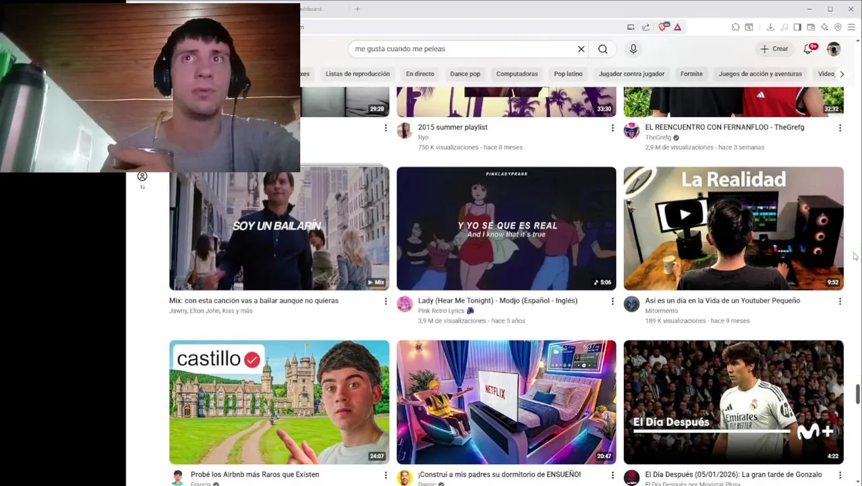Open Leo AI sparkle icon
The height and width of the screenshot is (486, 862).
[x=824, y=27]
